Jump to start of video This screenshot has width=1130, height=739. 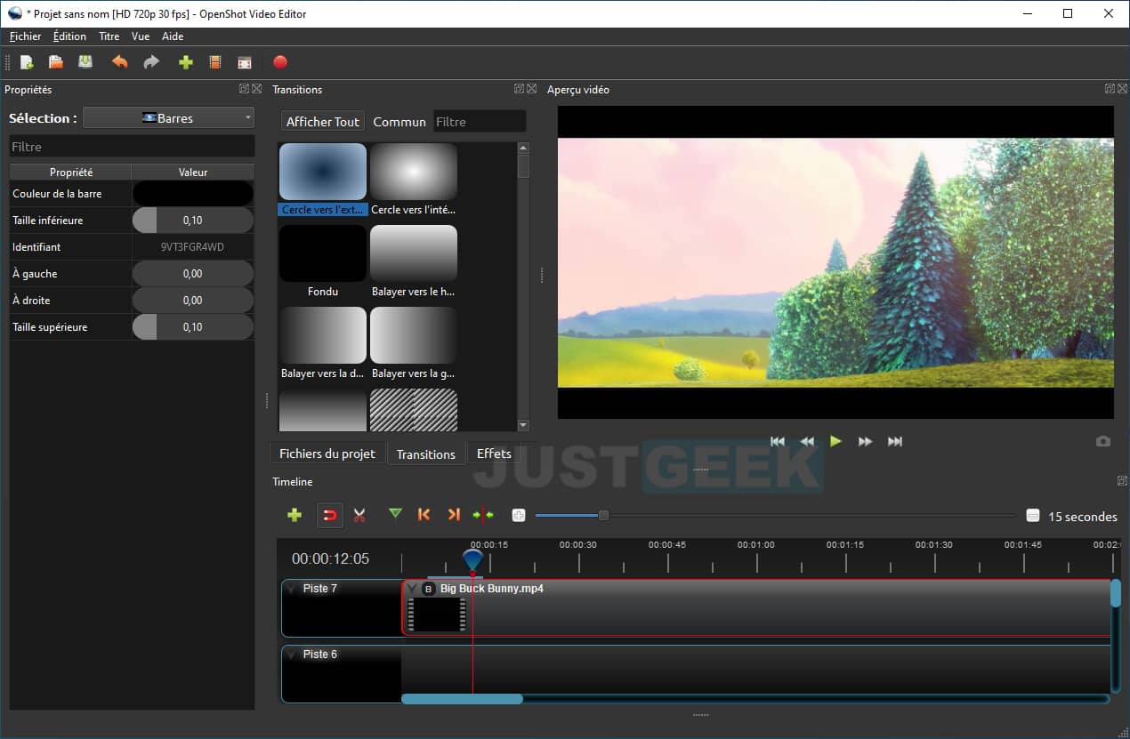coord(778,441)
